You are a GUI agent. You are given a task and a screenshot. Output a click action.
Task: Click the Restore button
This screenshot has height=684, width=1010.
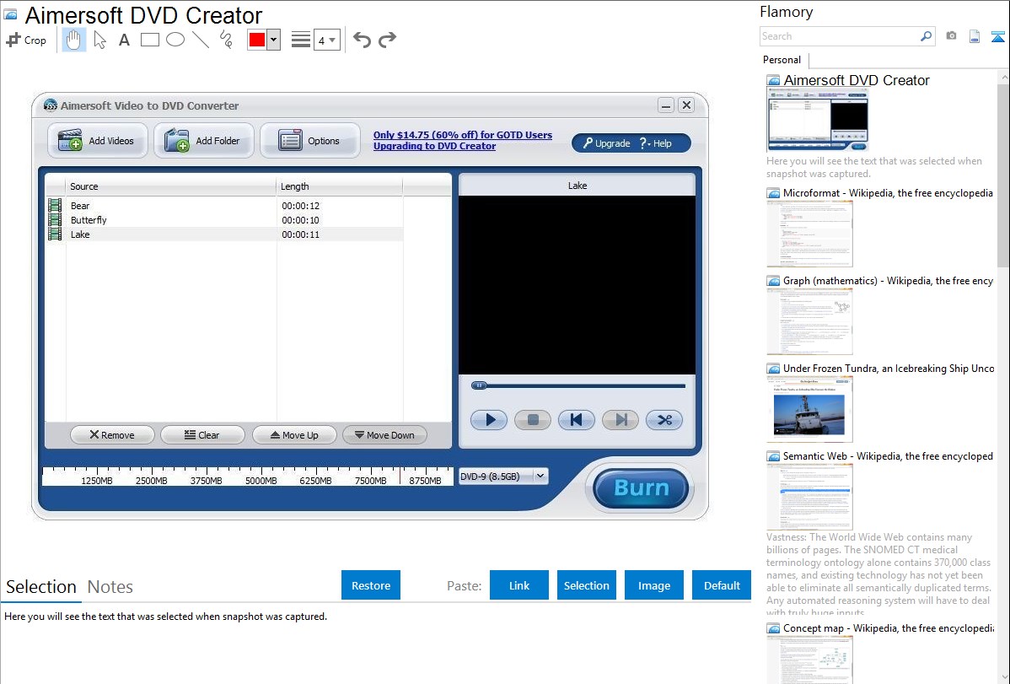[371, 585]
